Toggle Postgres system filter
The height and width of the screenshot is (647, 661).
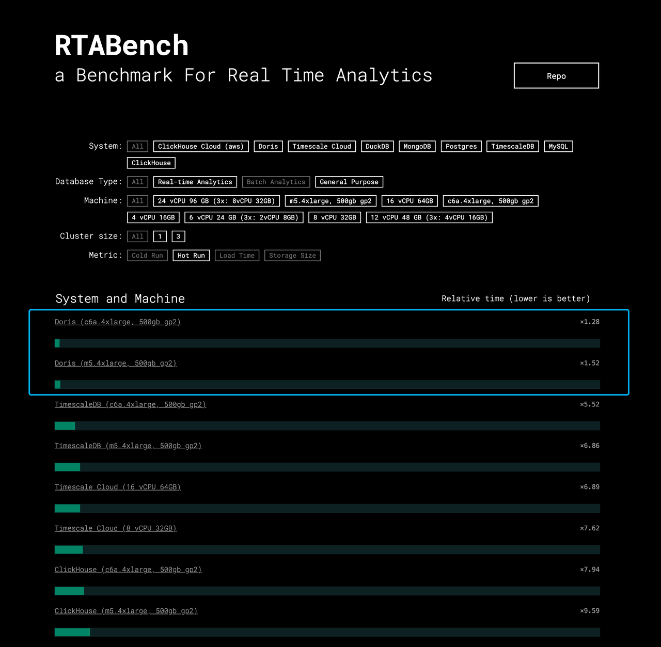pos(461,146)
